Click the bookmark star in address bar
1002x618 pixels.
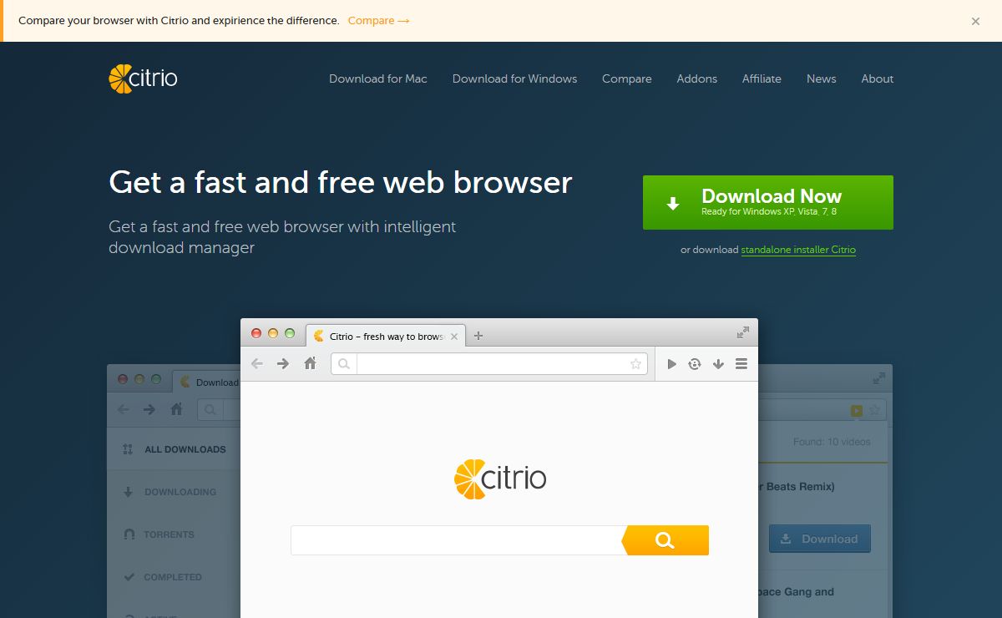click(635, 363)
